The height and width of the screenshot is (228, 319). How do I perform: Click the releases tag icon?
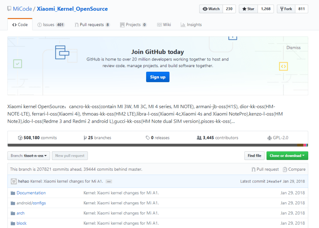tap(148, 138)
